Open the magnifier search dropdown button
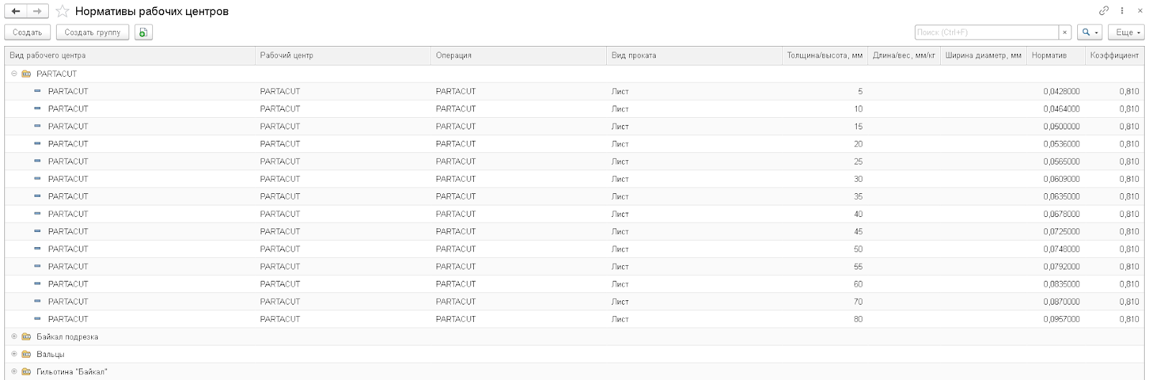 click(x=1089, y=32)
